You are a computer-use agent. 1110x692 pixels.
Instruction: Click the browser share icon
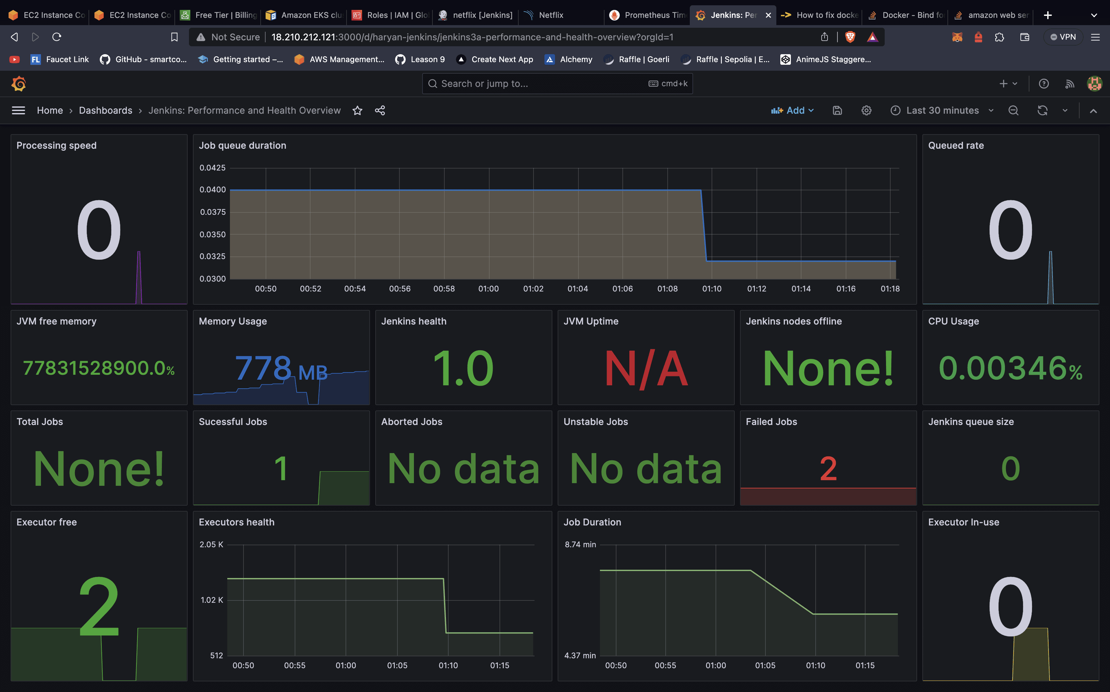[824, 37]
